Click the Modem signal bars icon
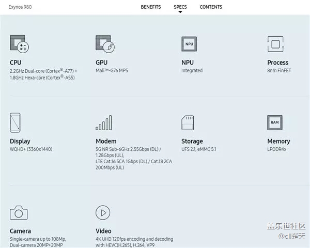The image size is (310, 248). [x=104, y=123]
